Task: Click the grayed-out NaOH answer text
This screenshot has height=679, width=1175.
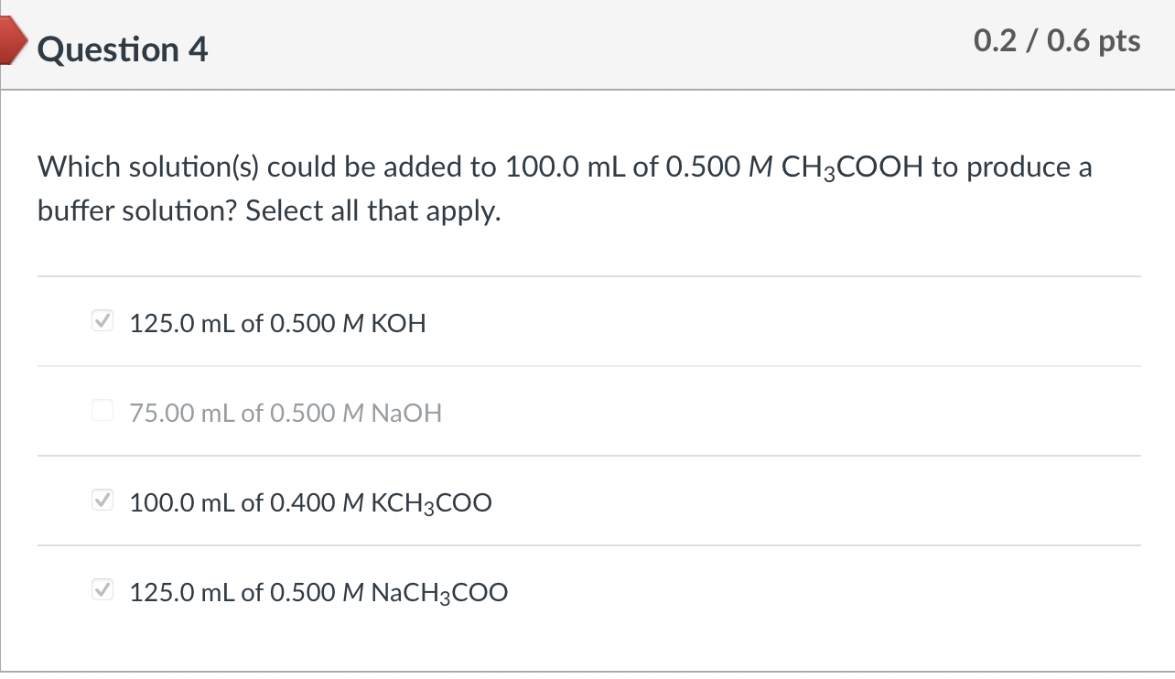Action: [286, 413]
